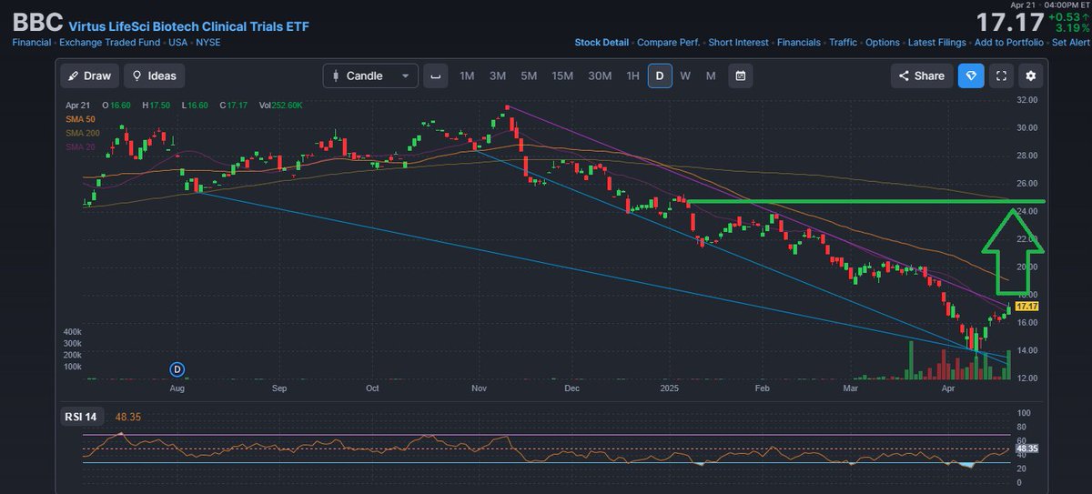The width and height of the screenshot is (1092, 494).
Task: Click the Set Alert link
Action: 1070,43
